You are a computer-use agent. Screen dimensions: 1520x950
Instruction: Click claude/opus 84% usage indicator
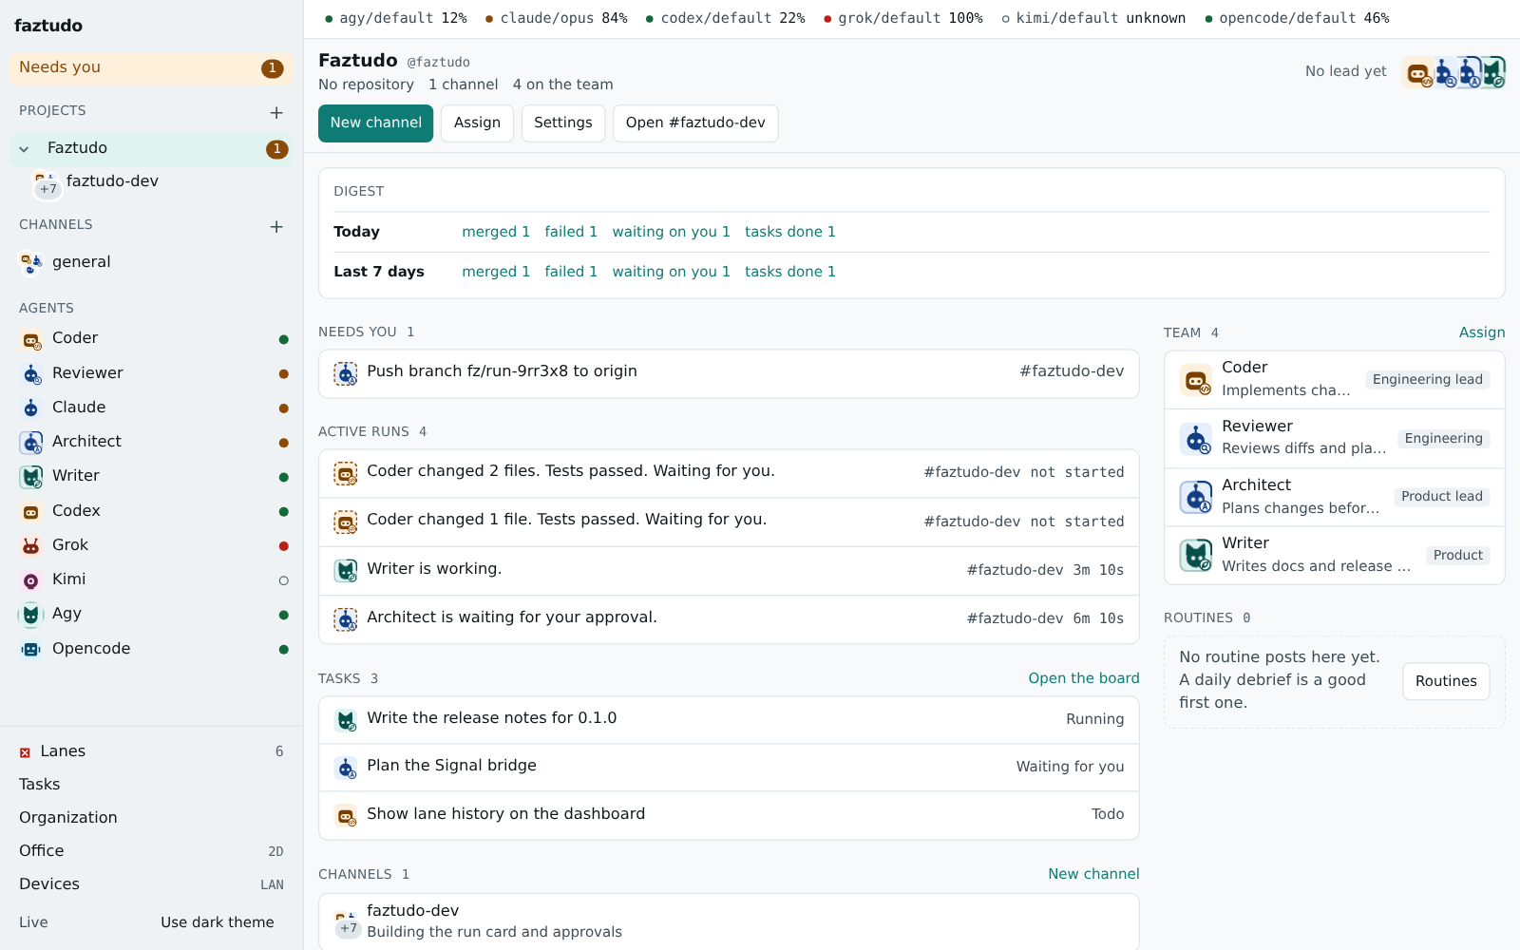(x=557, y=18)
